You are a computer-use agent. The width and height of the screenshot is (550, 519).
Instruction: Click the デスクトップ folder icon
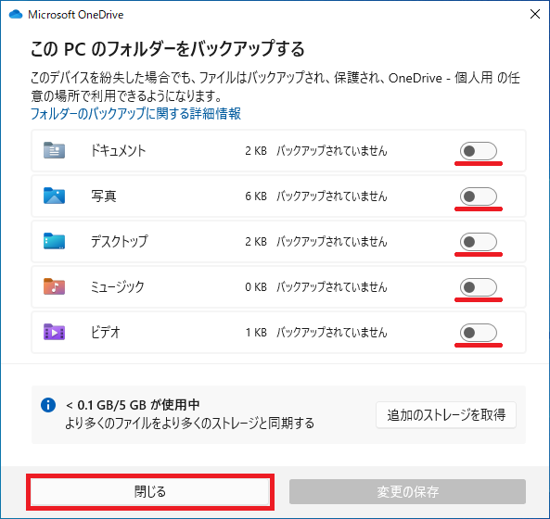coord(54,241)
